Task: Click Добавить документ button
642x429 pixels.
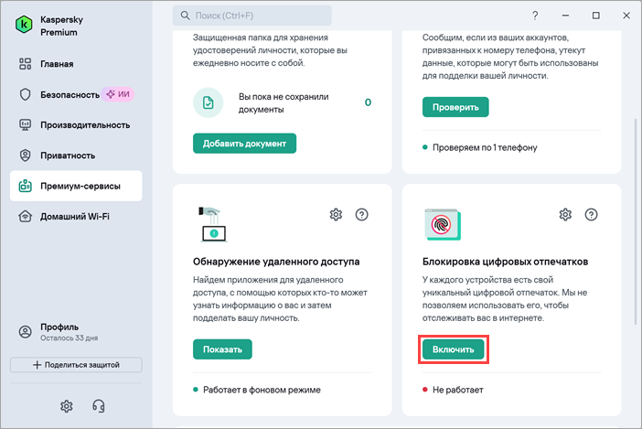Action: pyautogui.click(x=244, y=144)
